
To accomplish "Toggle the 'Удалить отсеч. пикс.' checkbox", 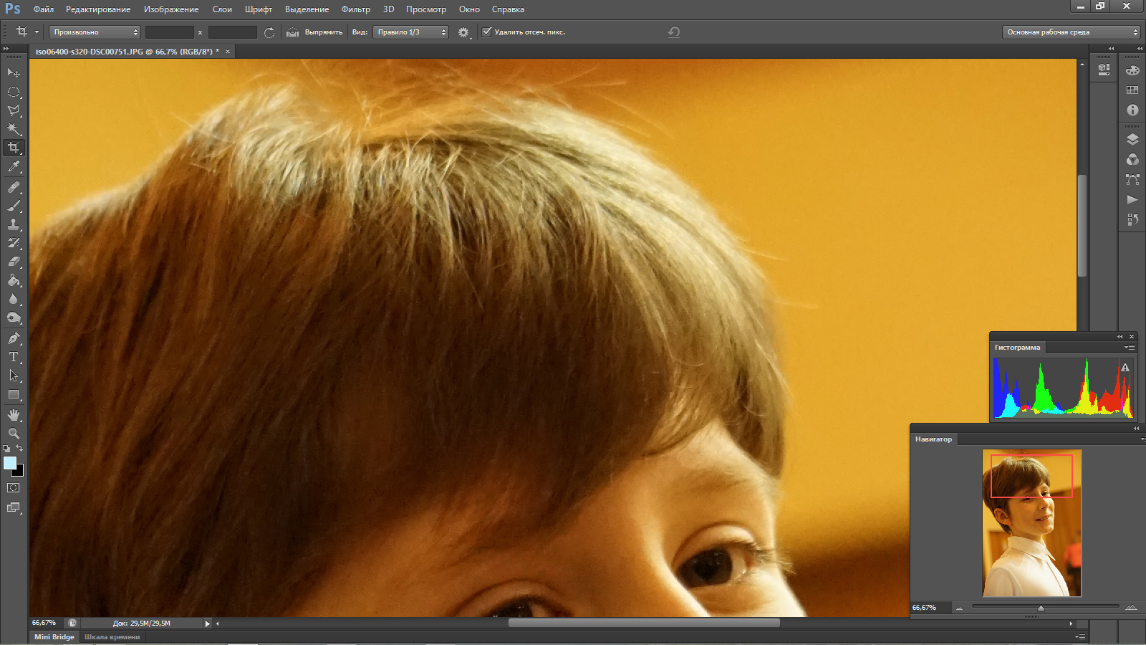I will point(487,32).
